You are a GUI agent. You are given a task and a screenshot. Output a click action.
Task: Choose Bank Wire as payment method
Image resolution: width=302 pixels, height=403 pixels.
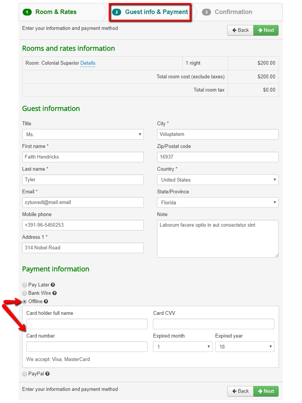25,293
